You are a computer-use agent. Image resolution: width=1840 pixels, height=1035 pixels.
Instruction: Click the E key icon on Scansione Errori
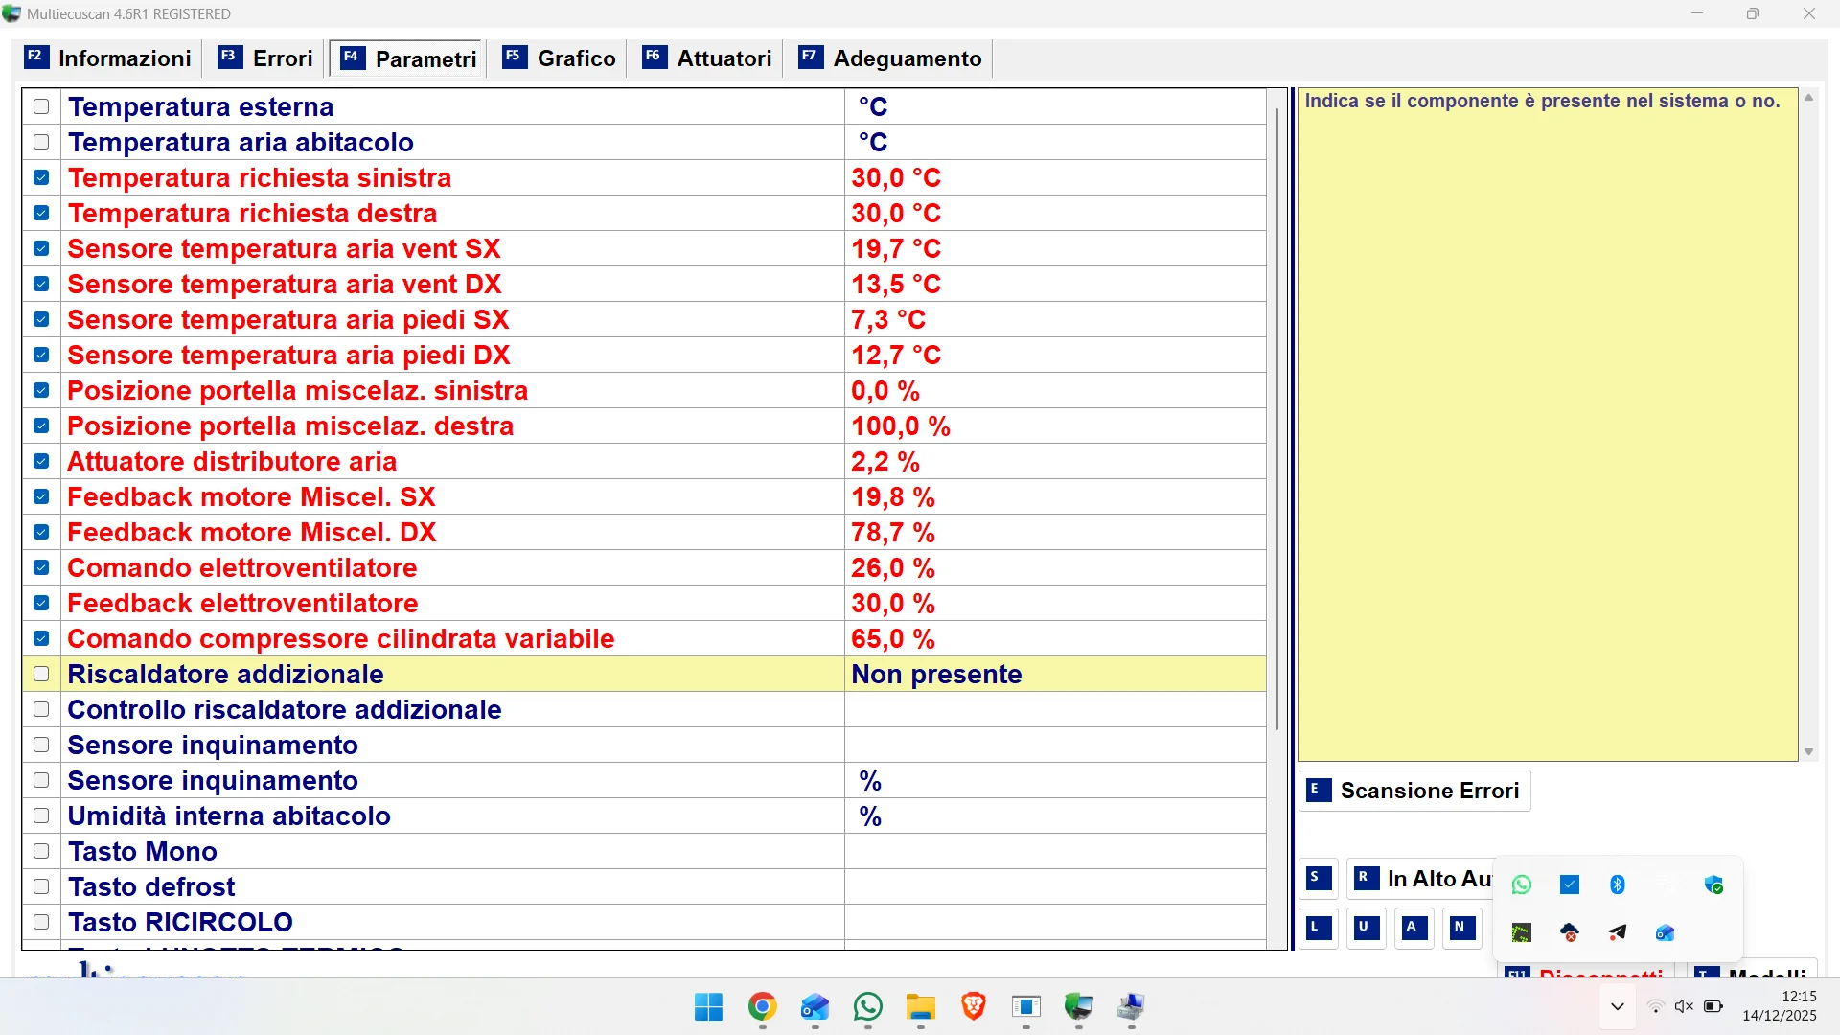(x=1319, y=790)
